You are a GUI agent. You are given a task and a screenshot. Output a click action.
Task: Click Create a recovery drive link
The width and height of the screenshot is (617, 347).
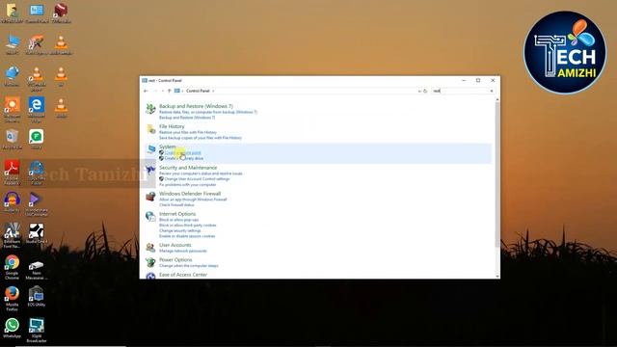point(184,158)
